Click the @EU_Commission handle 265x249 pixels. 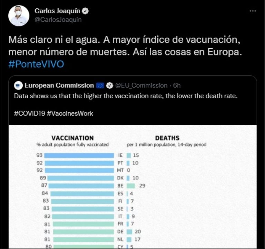coord(141,85)
